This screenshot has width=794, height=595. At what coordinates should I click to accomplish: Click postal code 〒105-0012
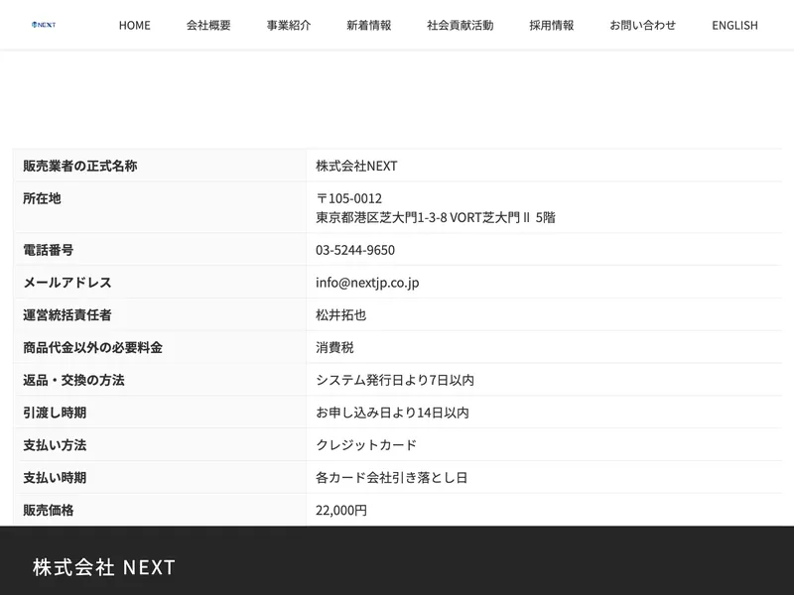pos(349,198)
